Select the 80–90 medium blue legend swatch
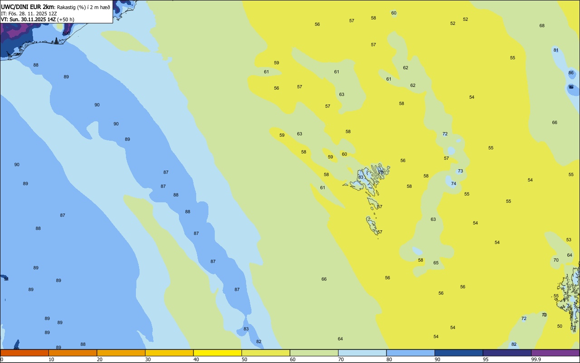Image resolution: width=580 pixels, height=363 pixels. [x=411, y=353]
